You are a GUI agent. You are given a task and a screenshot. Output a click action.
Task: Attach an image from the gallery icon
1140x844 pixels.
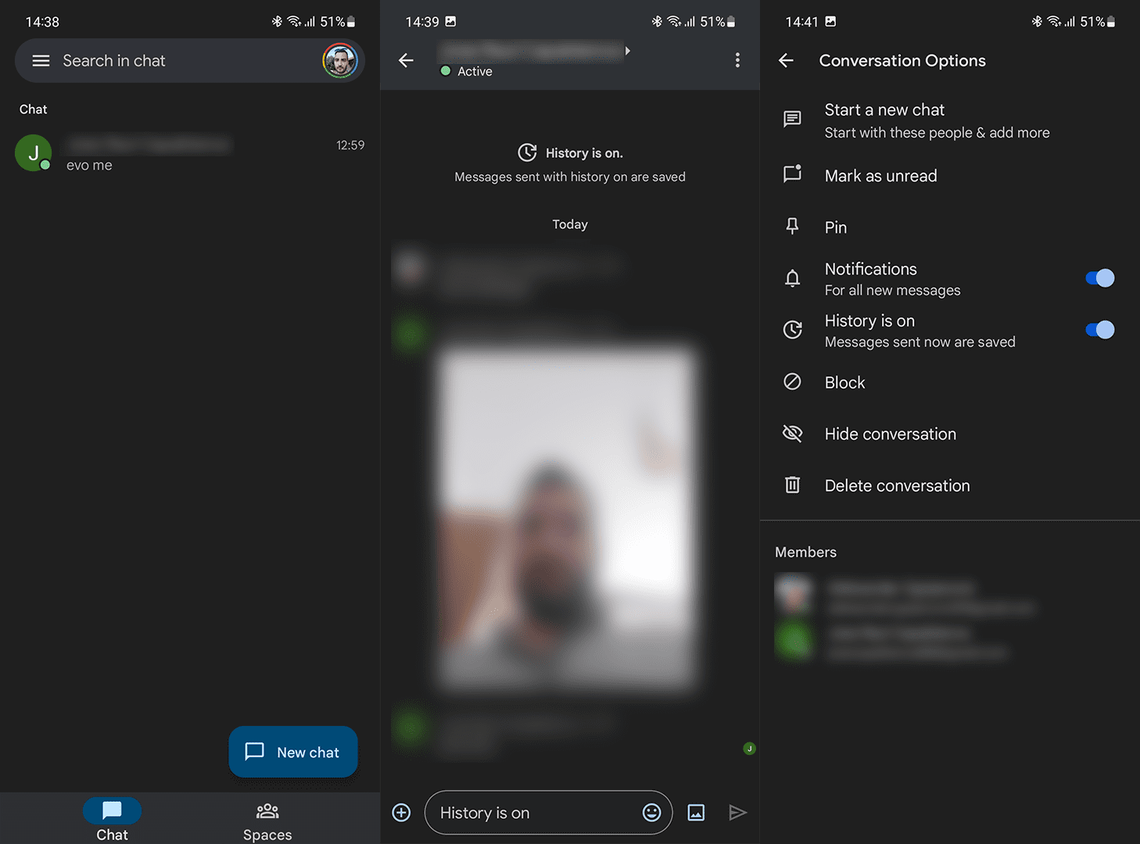point(696,813)
